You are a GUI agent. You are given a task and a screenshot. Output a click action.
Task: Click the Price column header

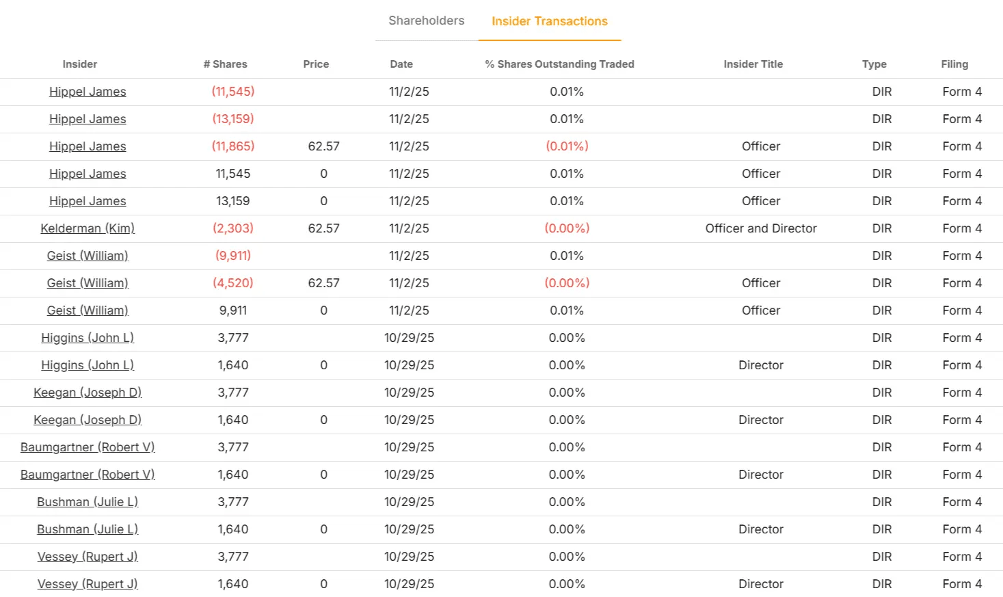pos(315,64)
